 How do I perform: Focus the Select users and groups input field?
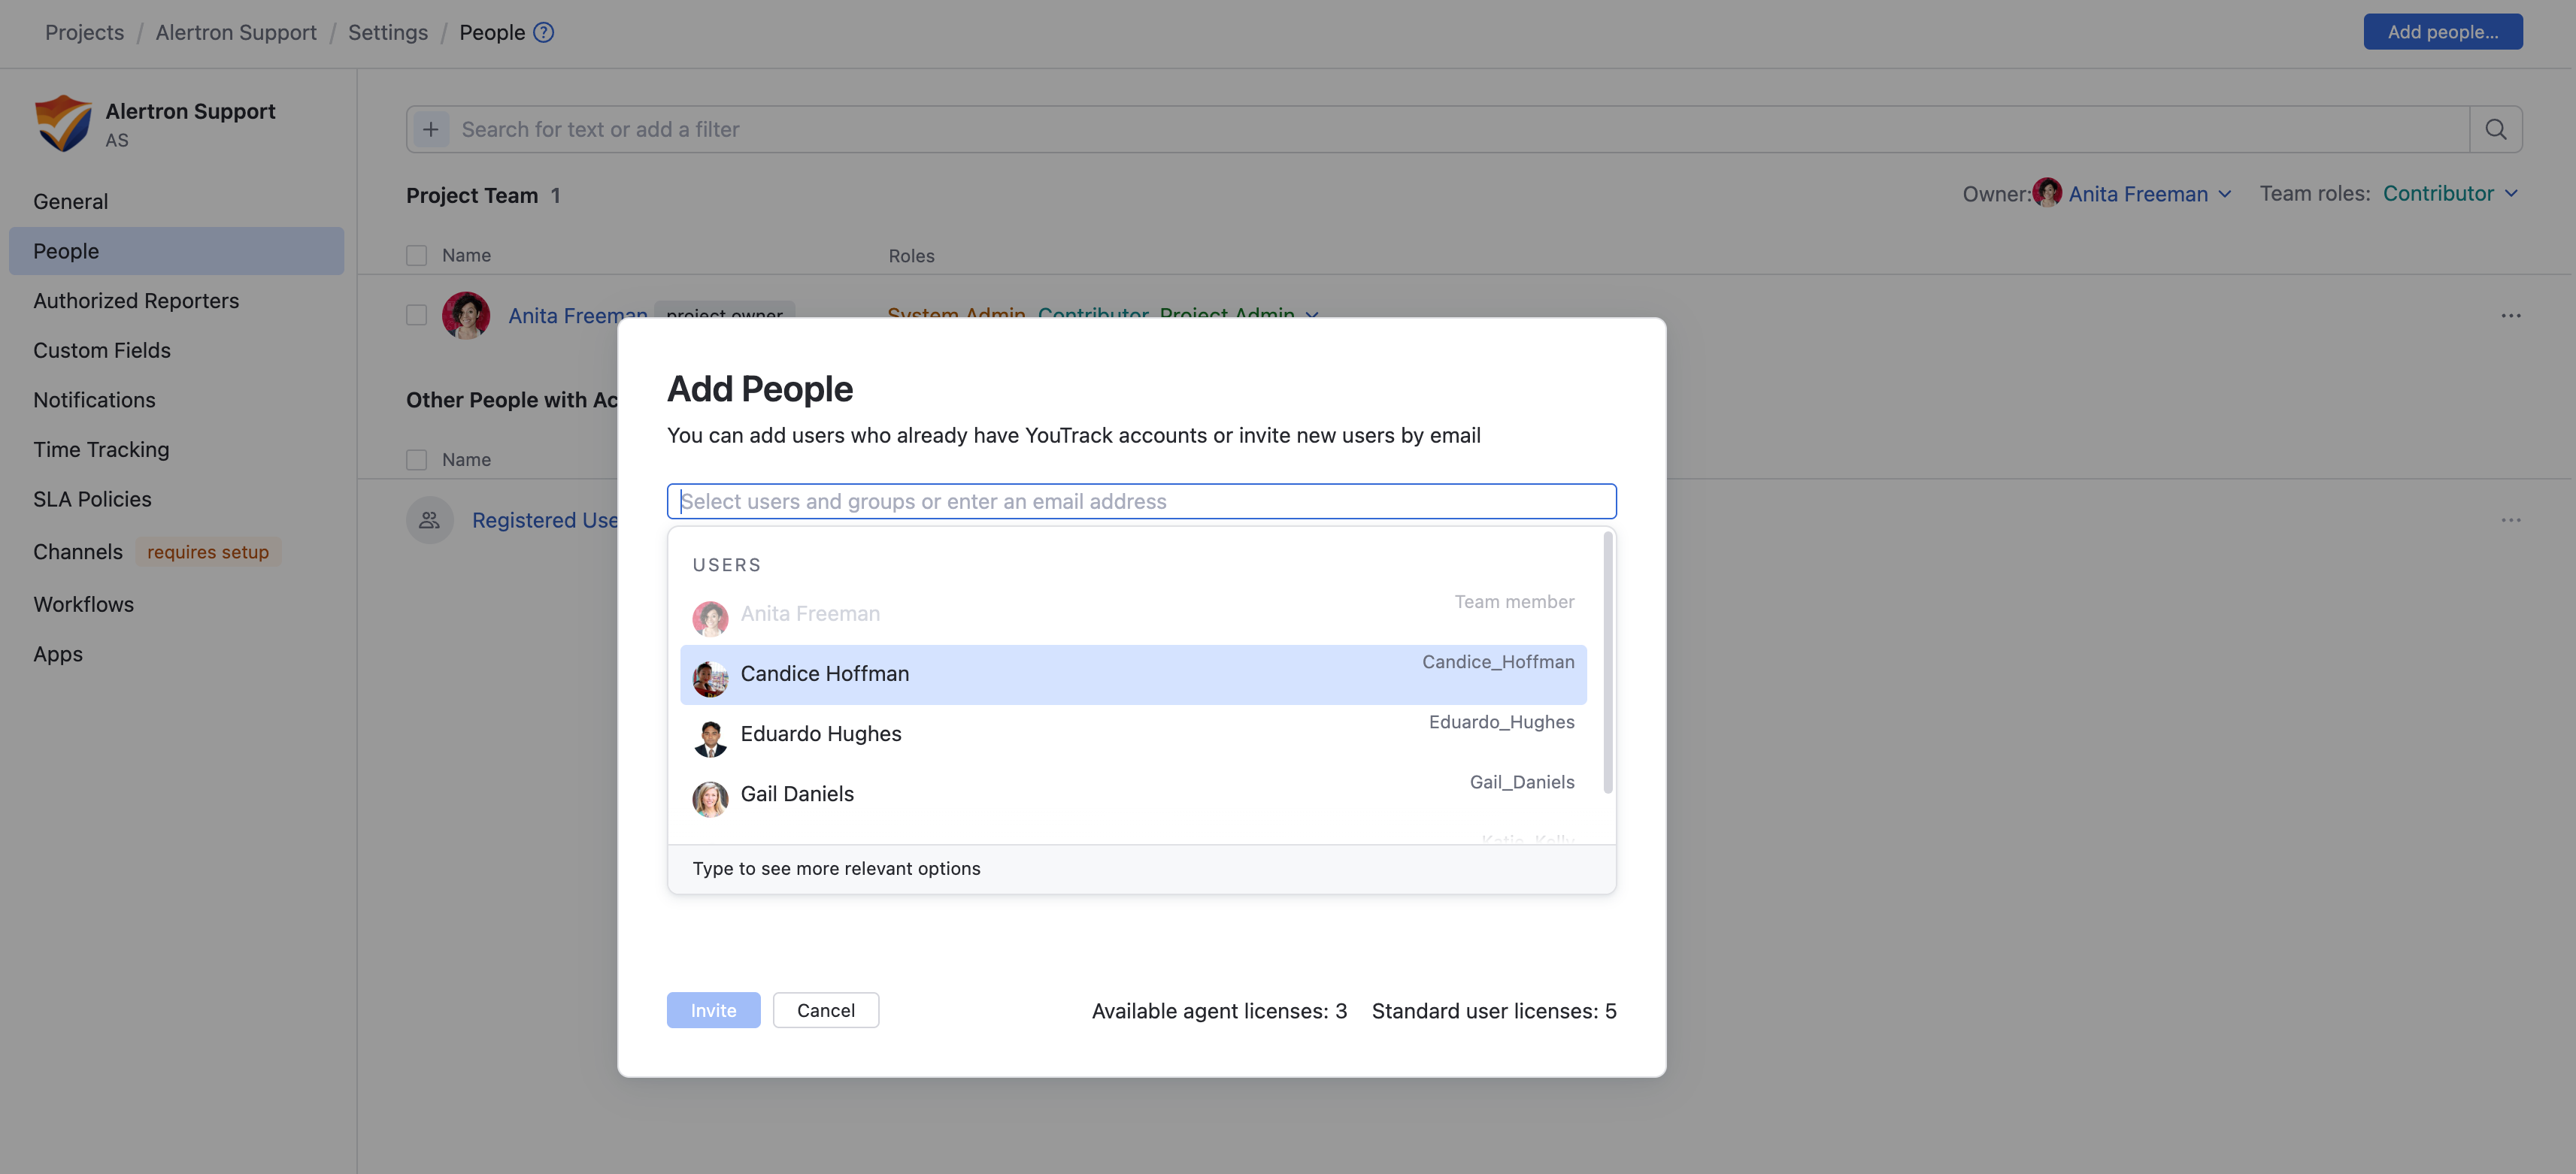tap(1141, 501)
